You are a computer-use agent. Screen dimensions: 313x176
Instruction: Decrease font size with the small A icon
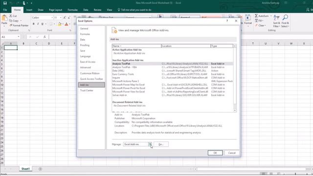click(x=69, y=18)
